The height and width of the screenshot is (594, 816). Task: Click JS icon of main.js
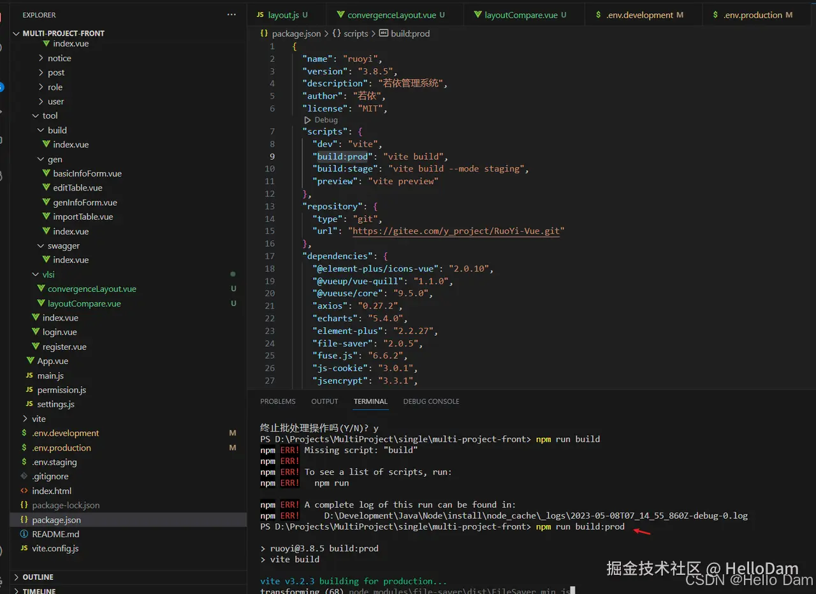[29, 375]
